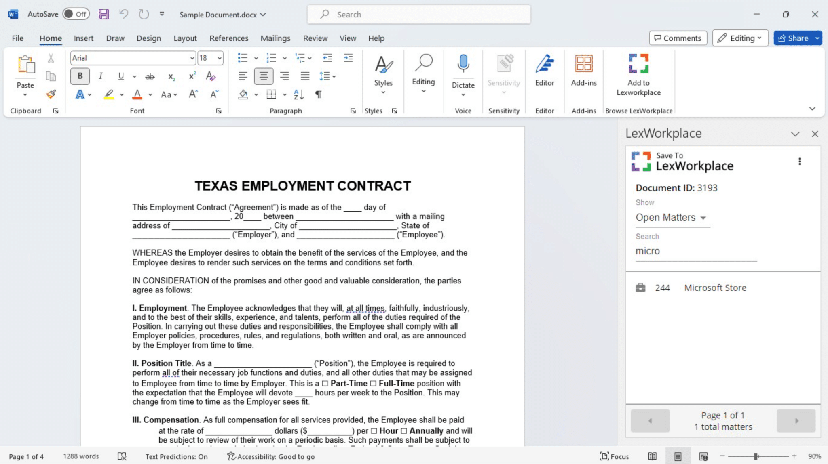This screenshot has width=828, height=464.
Task: Select the Format Painter
Action: pyautogui.click(x=51, y=94)
